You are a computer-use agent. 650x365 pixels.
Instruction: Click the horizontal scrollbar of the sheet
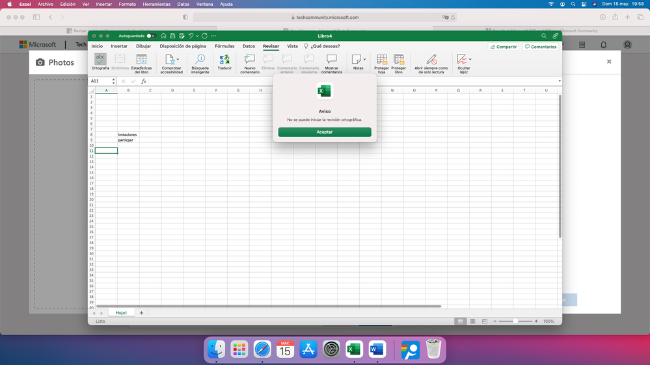pos(269,307)
